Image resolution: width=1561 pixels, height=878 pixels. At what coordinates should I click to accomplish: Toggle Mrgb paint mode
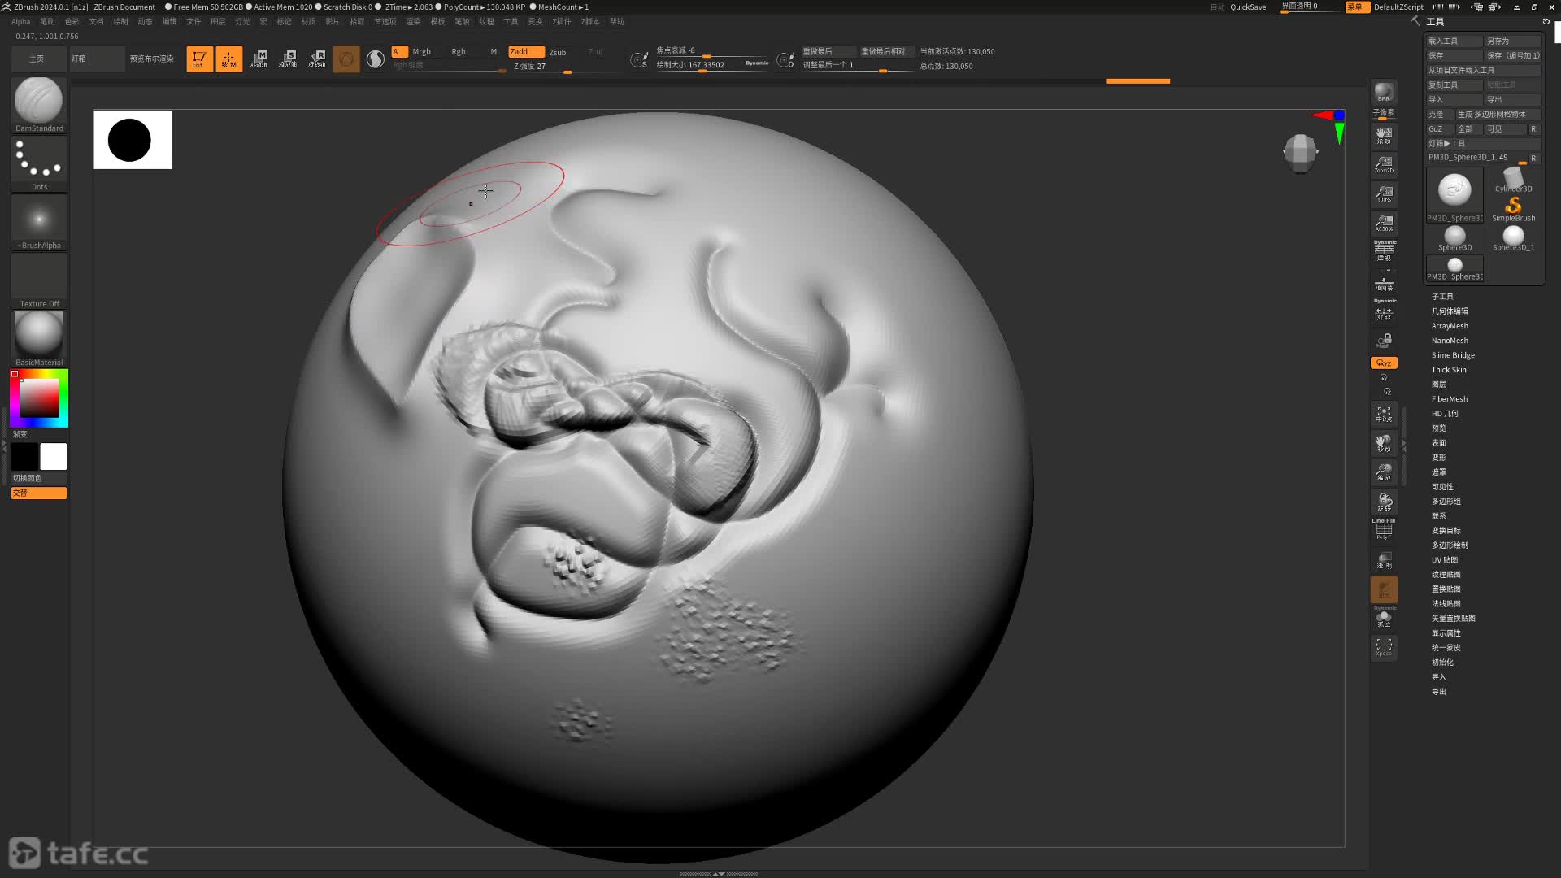[421, 51]
